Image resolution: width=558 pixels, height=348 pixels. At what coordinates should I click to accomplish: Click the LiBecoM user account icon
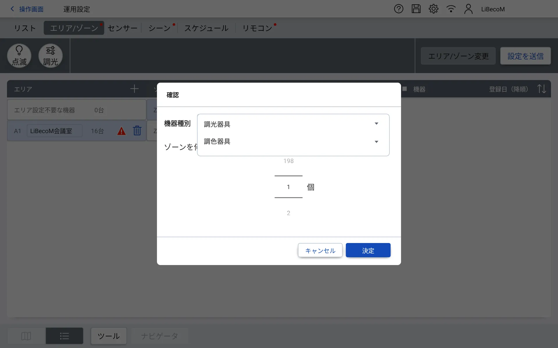click(468, 9)
